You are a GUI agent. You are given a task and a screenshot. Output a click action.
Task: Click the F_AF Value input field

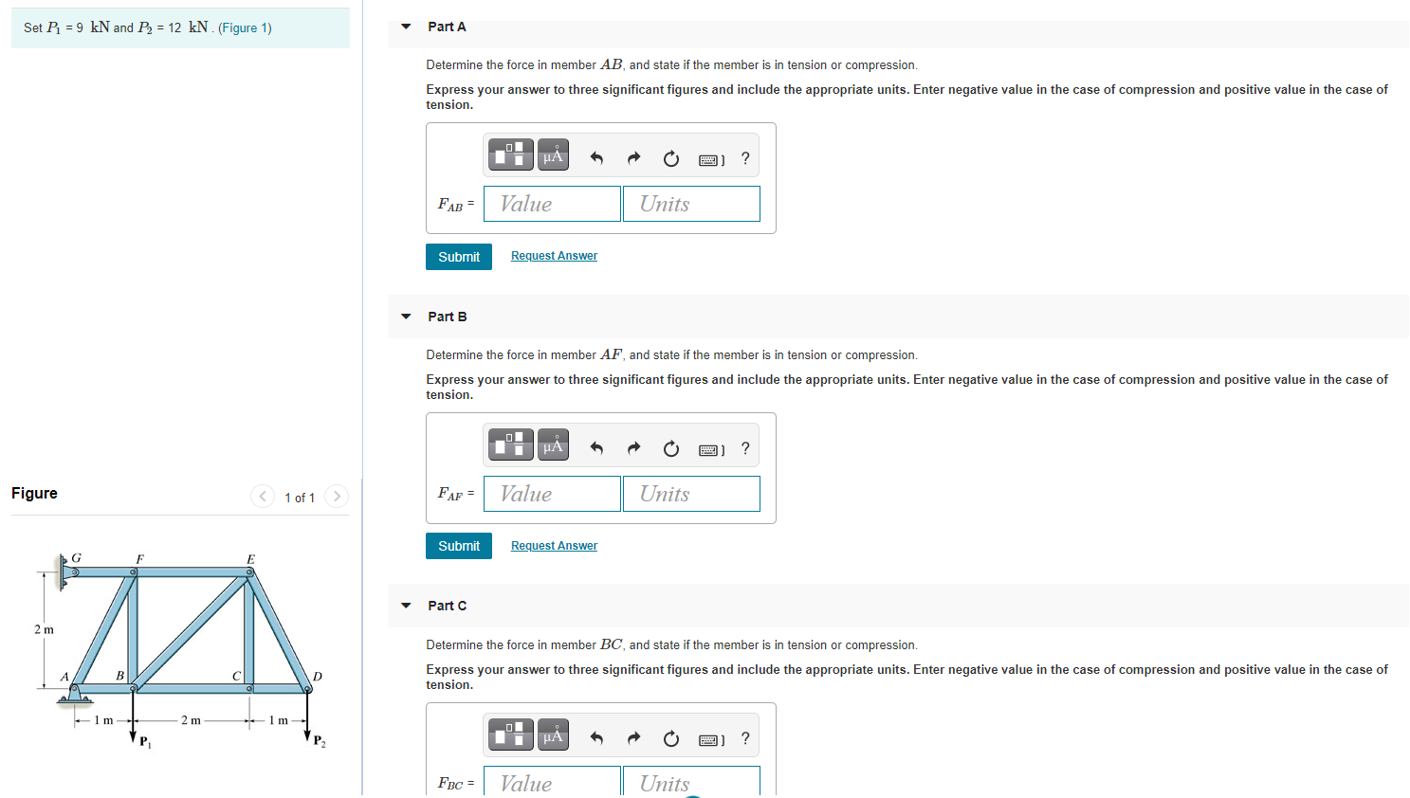(552, 494)
